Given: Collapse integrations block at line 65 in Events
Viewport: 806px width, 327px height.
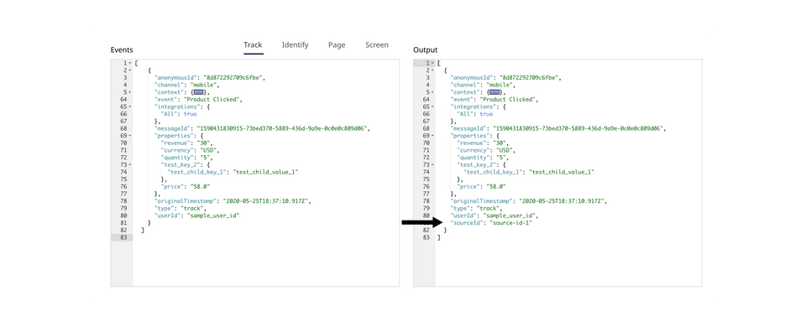Looking at the screenshot, I should click(x=130, y=106).
